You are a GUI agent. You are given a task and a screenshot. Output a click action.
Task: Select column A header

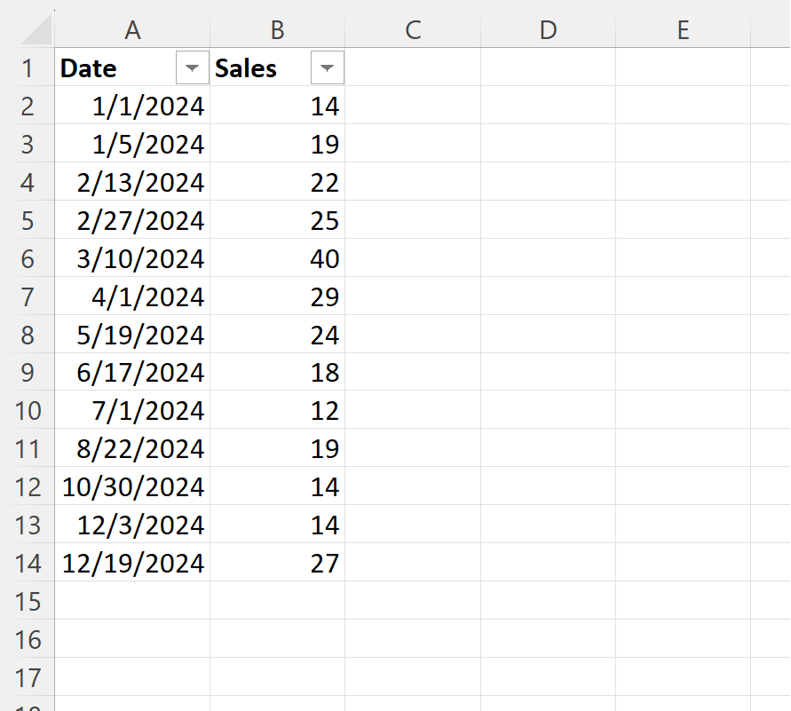point(132,30)
